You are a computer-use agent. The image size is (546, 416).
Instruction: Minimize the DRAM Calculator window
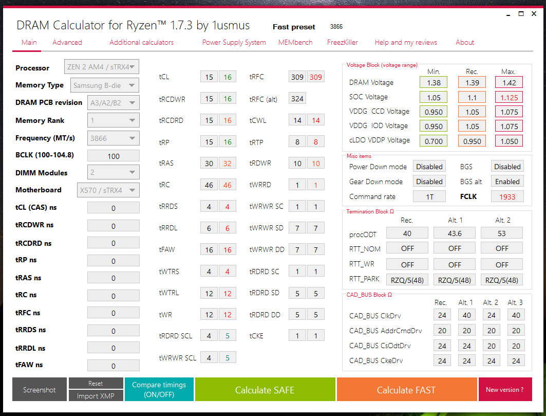[x=509, y=14]
